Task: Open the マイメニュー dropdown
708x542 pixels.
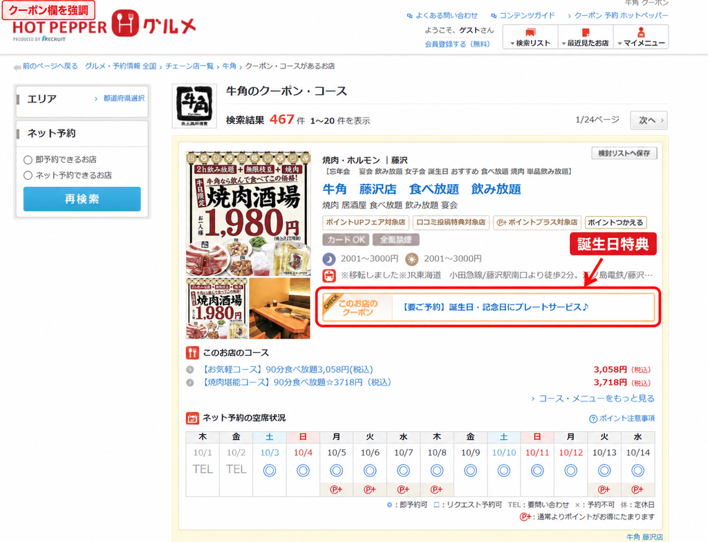Action: click(641, 37)
